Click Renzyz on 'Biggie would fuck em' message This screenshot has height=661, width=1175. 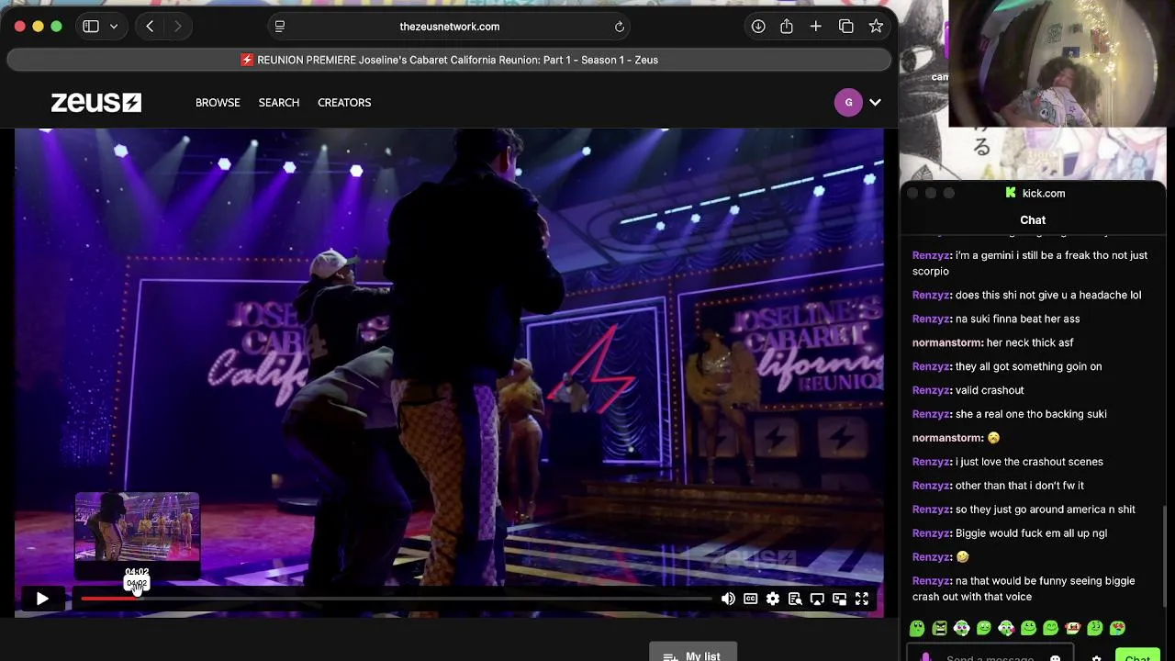click(932, 533)
